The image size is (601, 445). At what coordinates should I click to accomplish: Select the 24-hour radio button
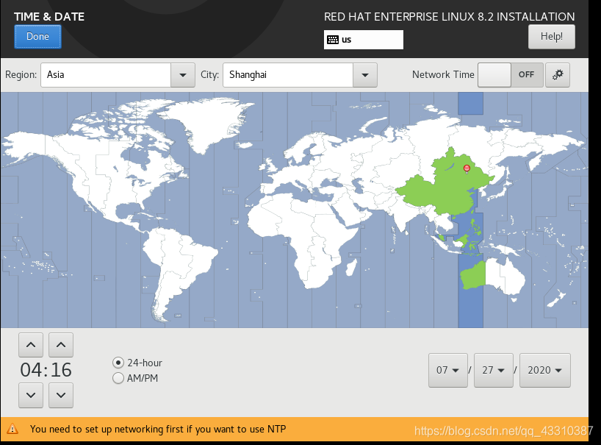[x=118, y=363]
